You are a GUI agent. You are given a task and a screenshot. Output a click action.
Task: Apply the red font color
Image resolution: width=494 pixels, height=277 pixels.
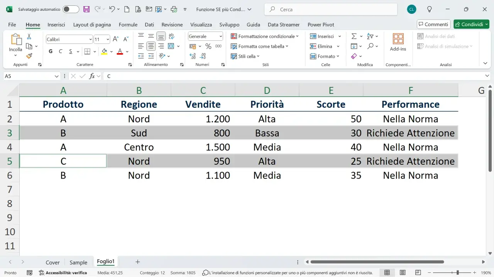point(120,51)
